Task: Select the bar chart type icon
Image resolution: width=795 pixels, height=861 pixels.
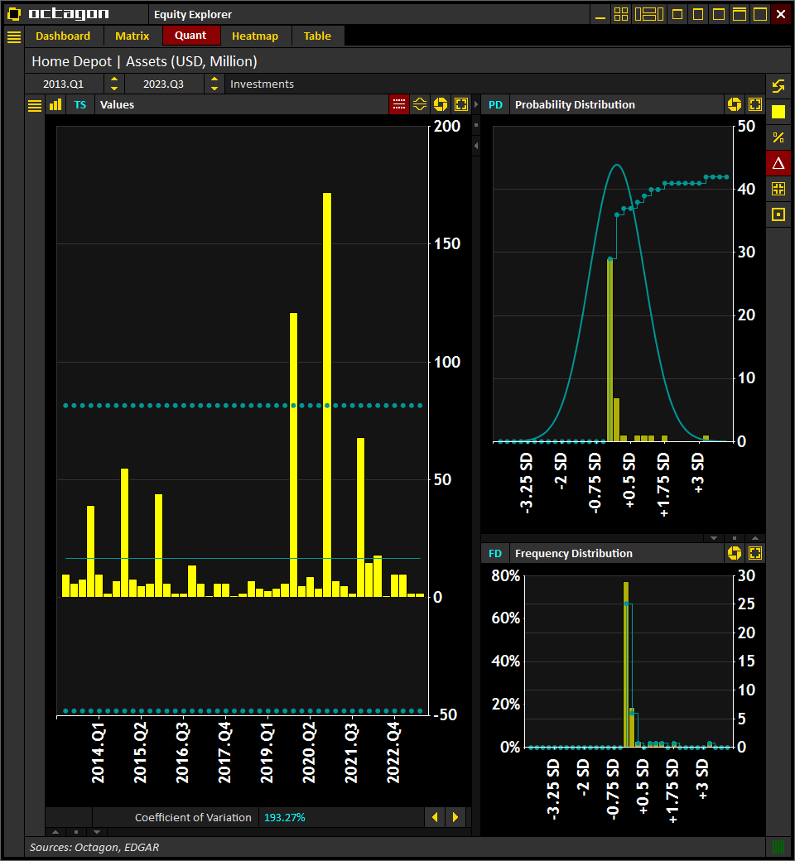Action: (55, 105)
